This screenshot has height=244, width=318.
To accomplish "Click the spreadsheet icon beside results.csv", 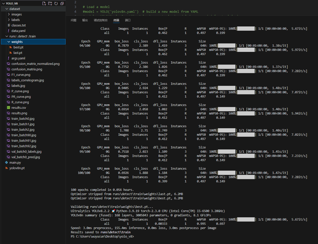I will click(x=9, y=108).
